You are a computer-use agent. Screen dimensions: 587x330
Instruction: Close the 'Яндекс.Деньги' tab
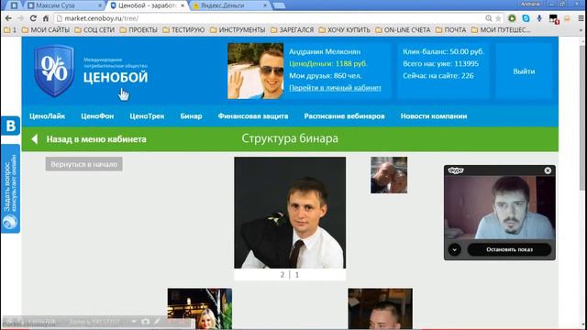(265, 5)
